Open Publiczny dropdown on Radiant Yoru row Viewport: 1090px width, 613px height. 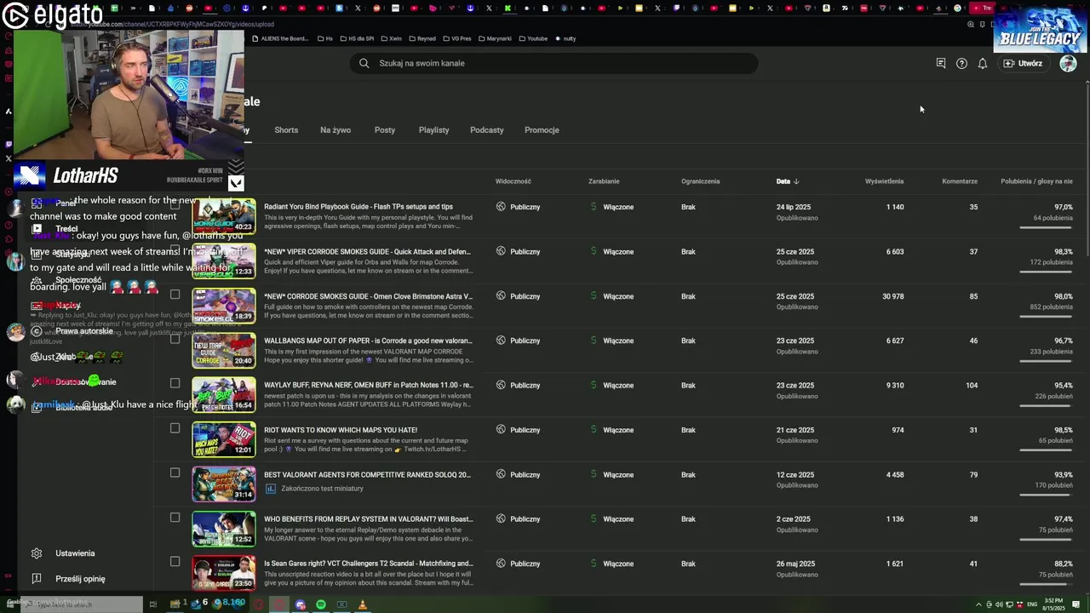[x=525, y=207]
